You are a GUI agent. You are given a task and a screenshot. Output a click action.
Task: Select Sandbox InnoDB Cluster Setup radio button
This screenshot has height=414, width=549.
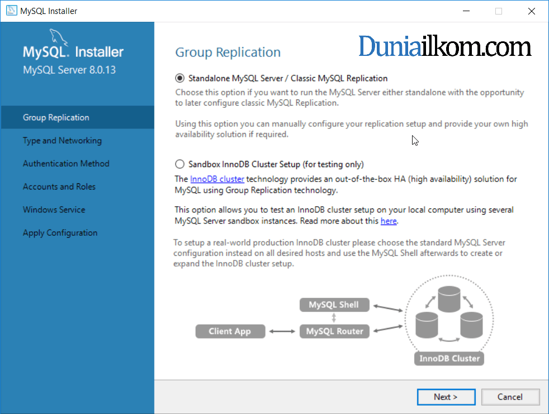click(179, 164)
